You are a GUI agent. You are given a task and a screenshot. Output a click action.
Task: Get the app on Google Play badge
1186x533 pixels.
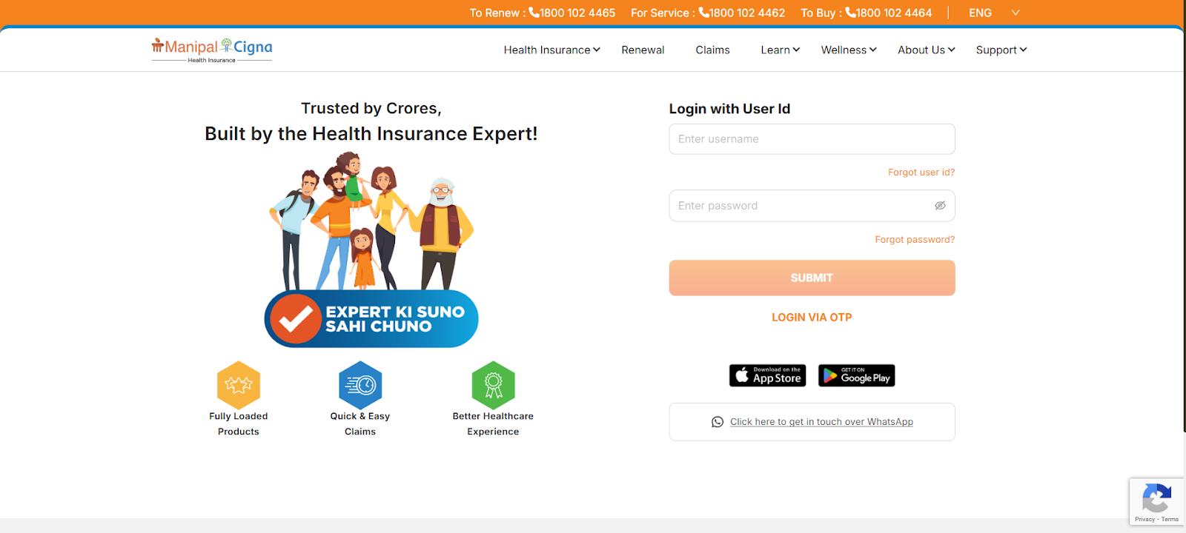pyautogui.click(x=856, y=375)
